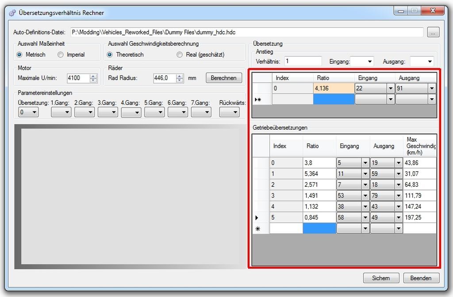Screen dimensions: 453x297
Task: Open Eingang dropdown showing 7
Action: point(365,185)
